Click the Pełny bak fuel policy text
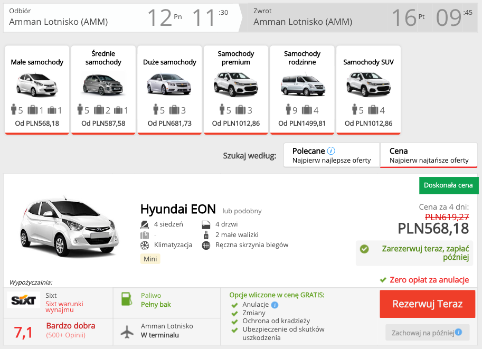This screenshot has height=349, width=482. (x=156, y=305)
